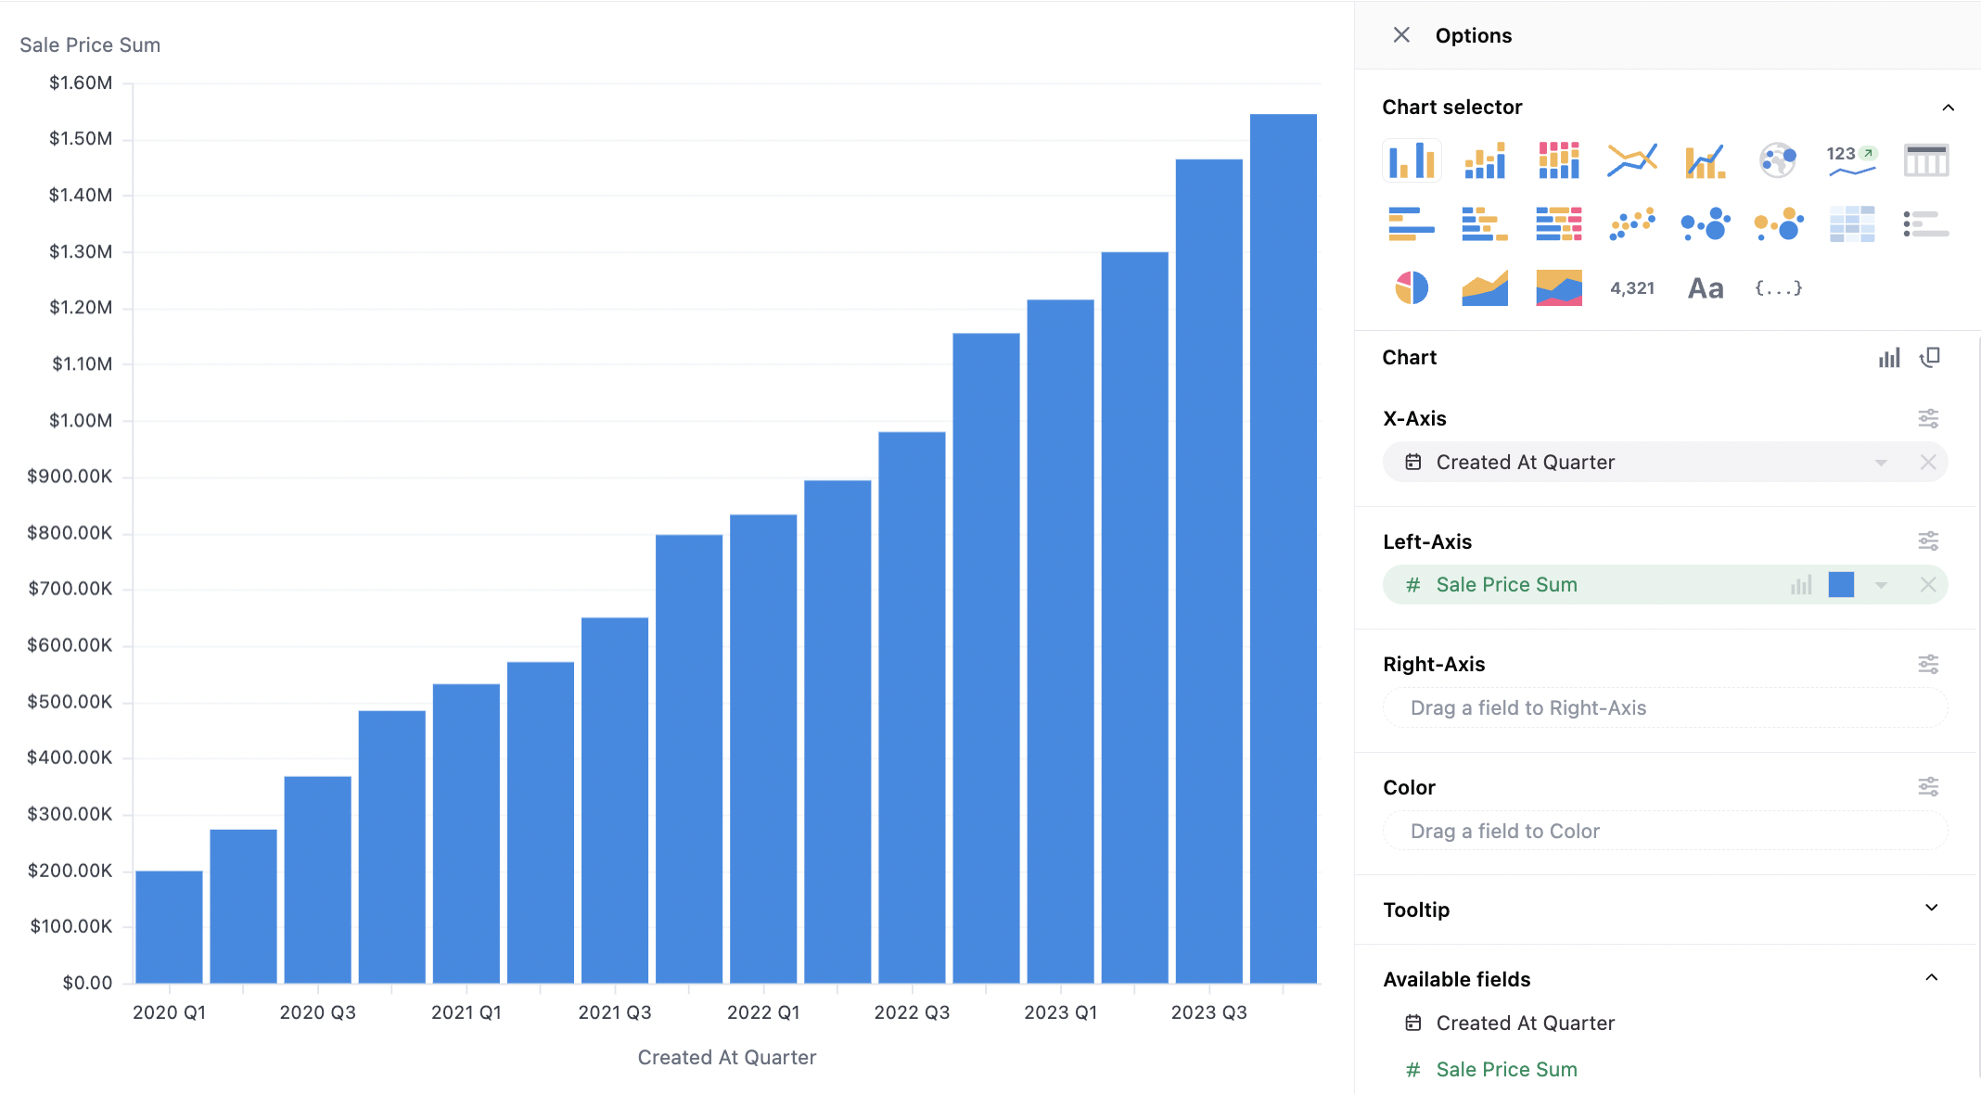1981x1094 pixels.
Task: Select the area chart icon
Action: coord(1485,288)
